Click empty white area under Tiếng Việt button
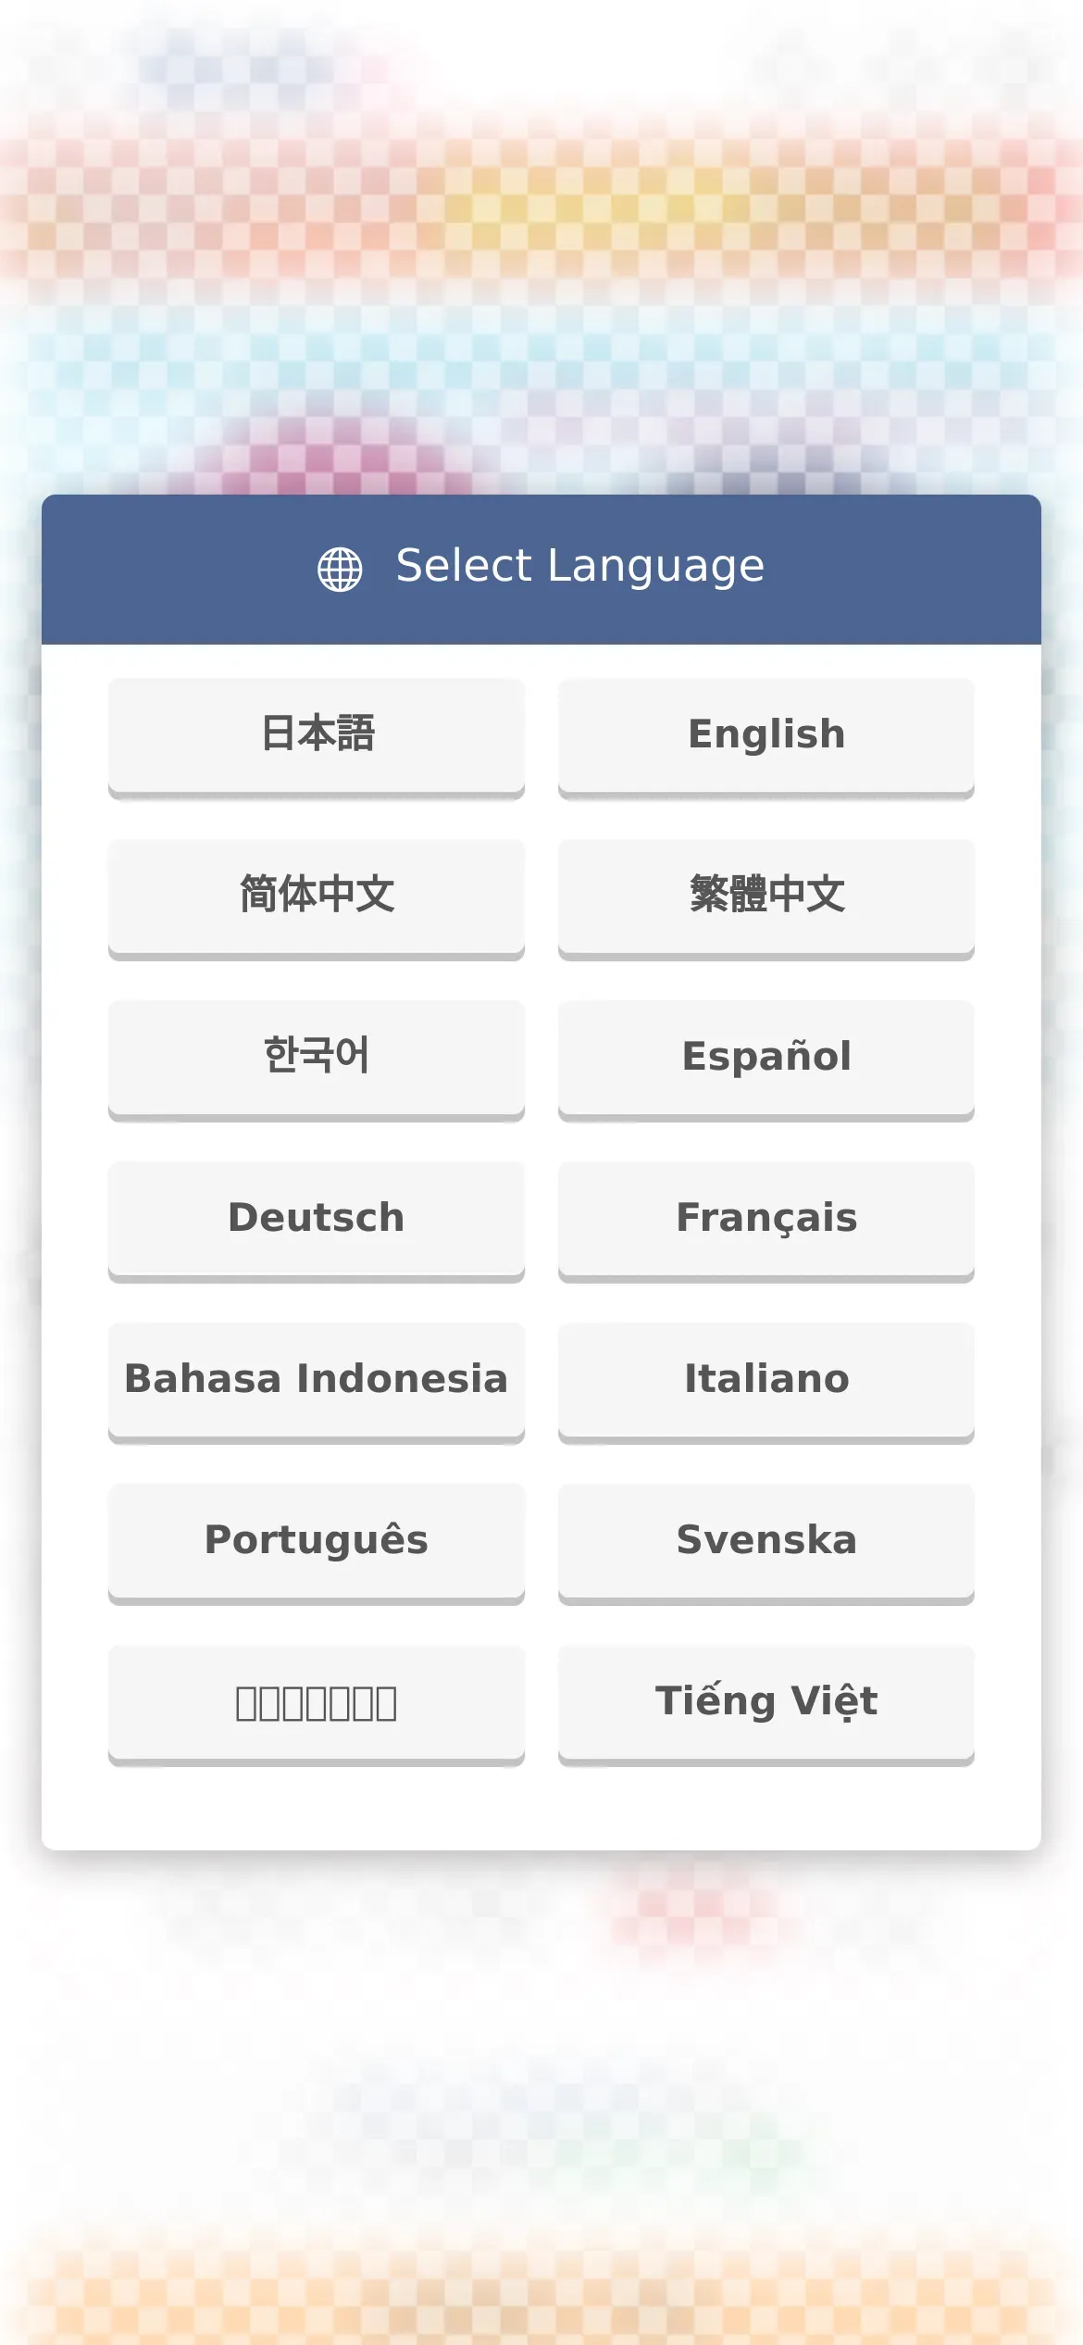 click(x=766, y=1808)
